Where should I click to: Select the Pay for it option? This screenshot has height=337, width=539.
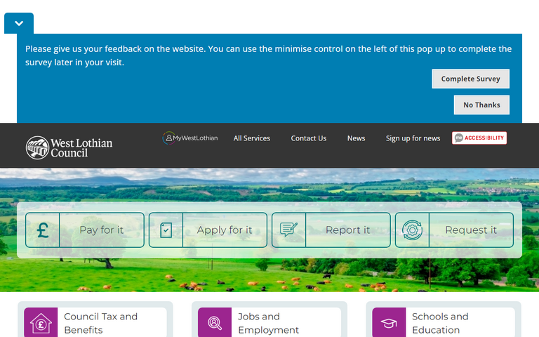click(102, 230)
